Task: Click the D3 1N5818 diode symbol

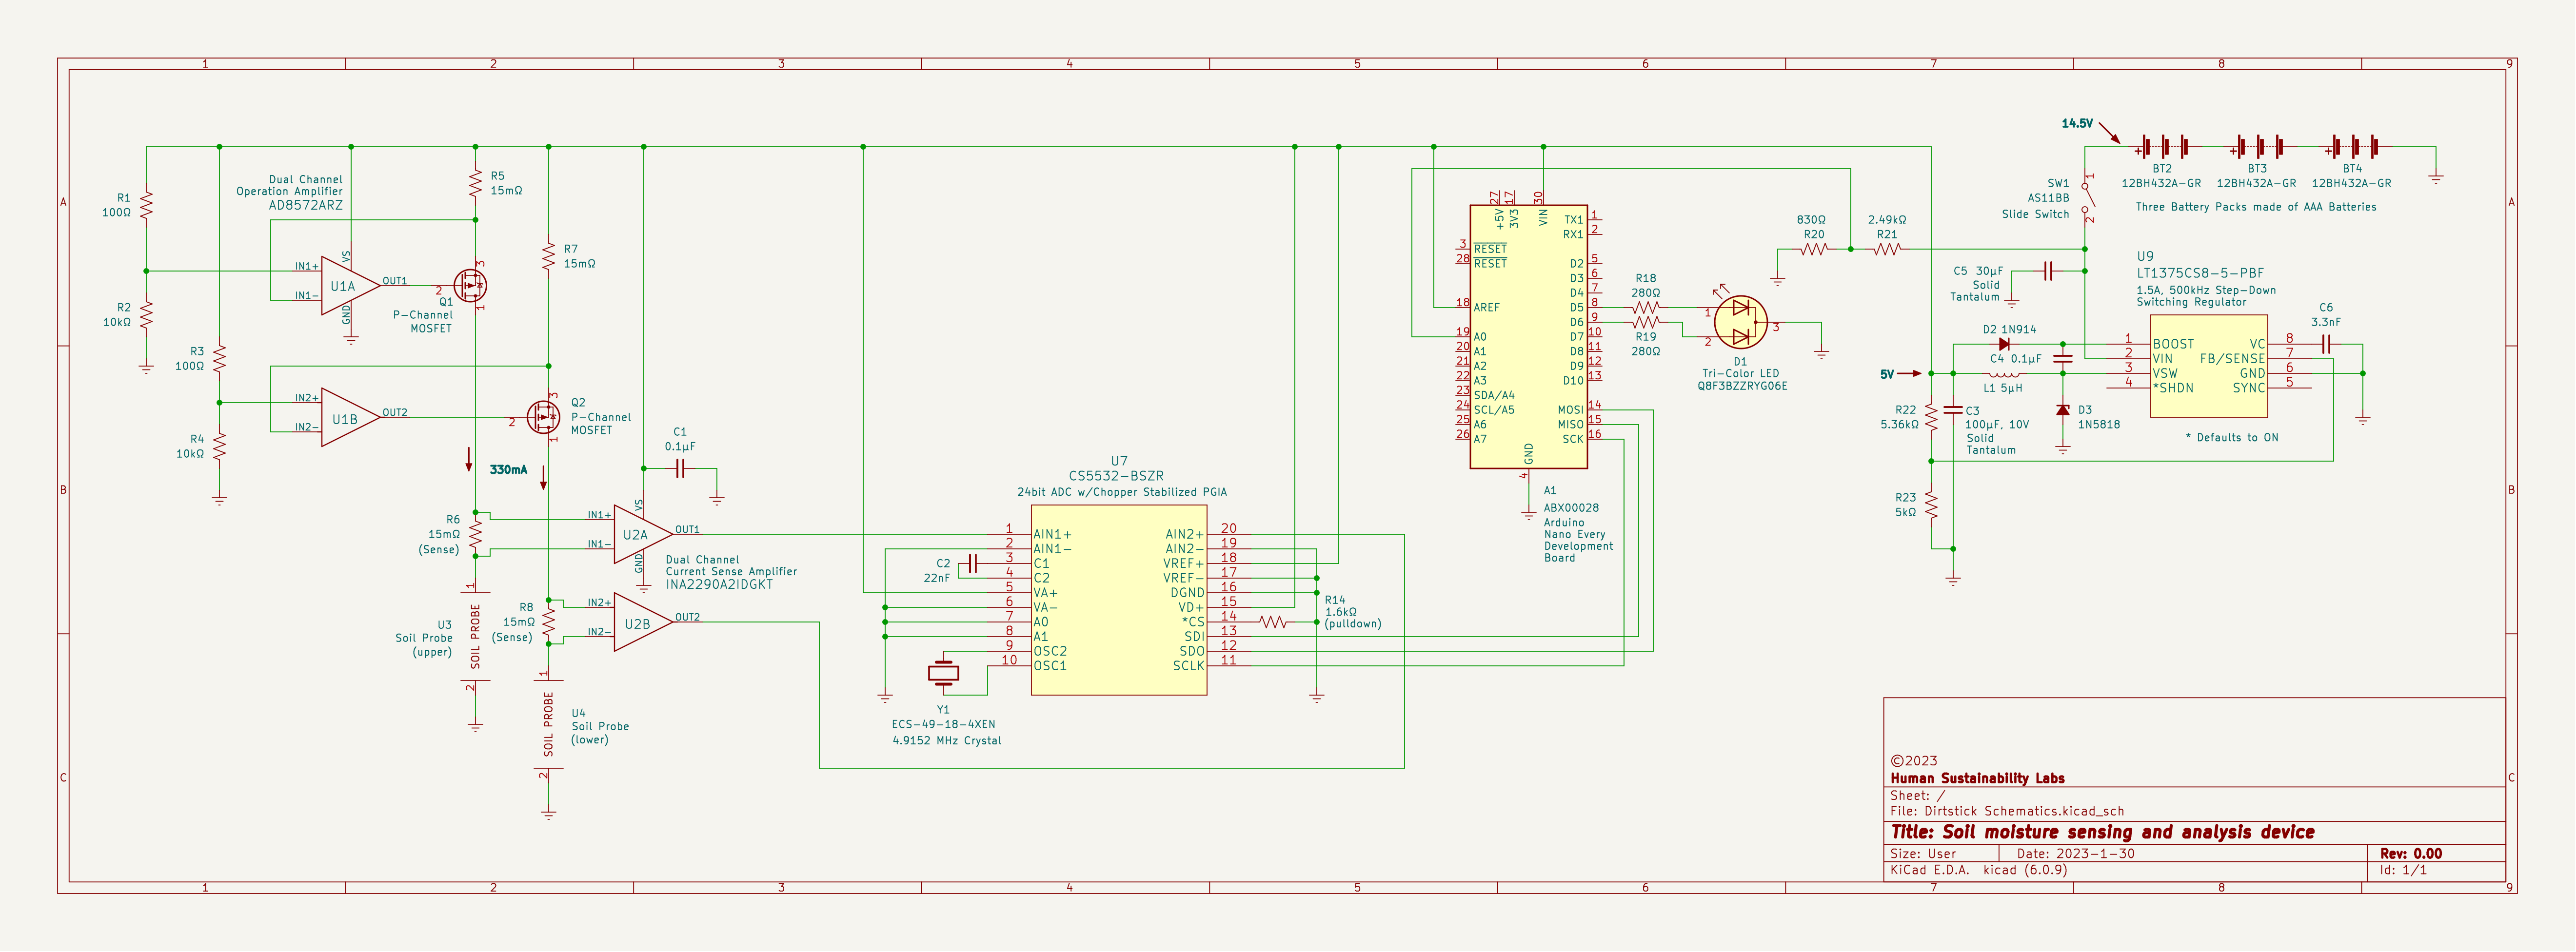Action: pyautogui.click(x=2062, y=410)
